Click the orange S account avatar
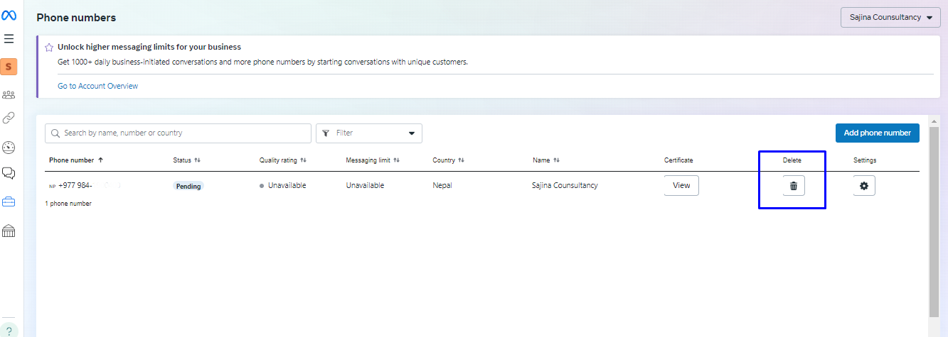Image resolution: width=948 pixels, height=337 pixels. (9, 67)
